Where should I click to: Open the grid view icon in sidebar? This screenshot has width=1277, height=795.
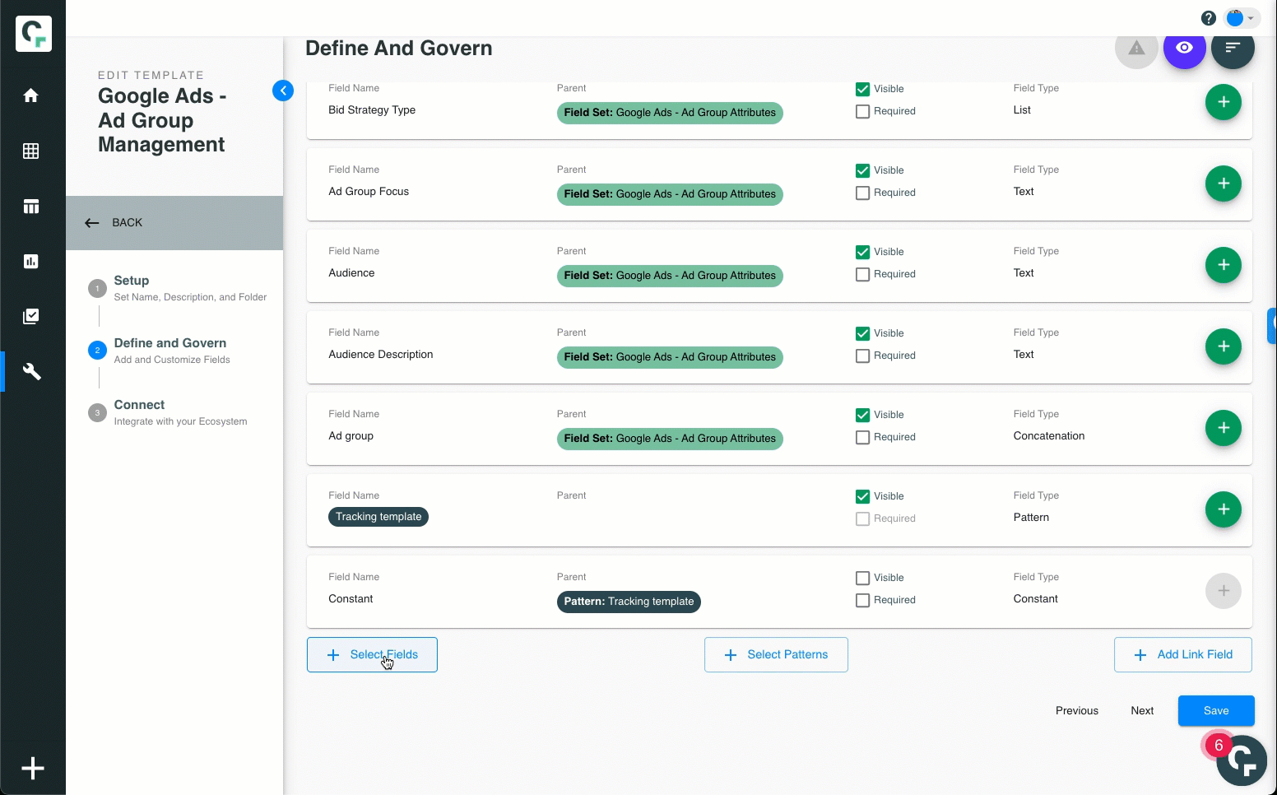click(31, 151)
